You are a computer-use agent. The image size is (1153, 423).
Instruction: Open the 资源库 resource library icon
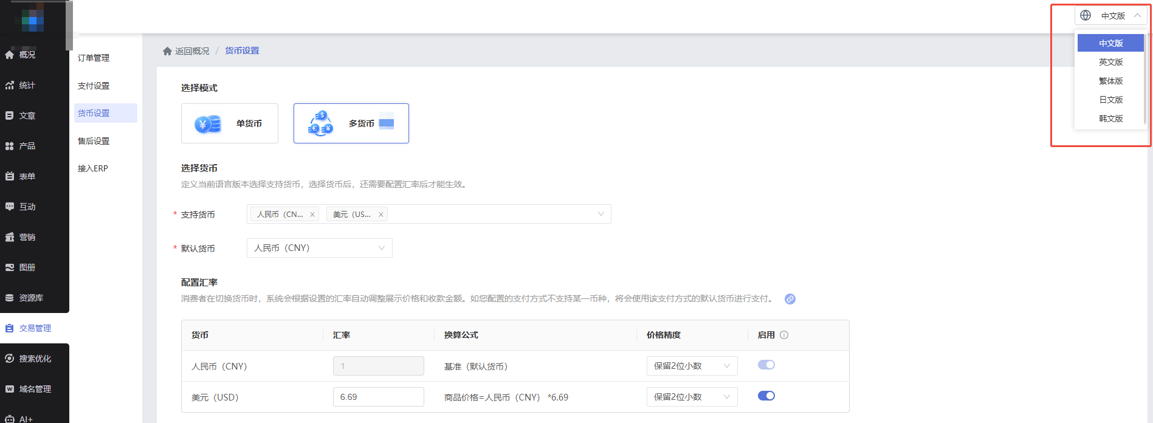pyautogui.click(x=9, y=298)
